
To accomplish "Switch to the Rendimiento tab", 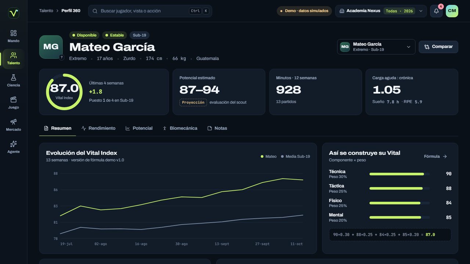I will click(98, 128).
